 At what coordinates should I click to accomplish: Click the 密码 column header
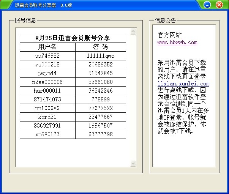(x=101, y=47)
